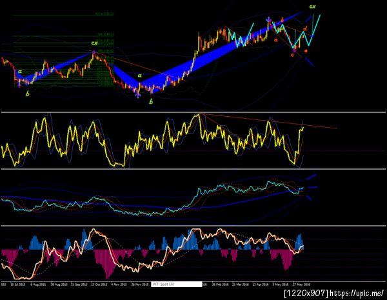
Task: Select the 13 Apr 2016 date label
Action: (x=261, y=285)
